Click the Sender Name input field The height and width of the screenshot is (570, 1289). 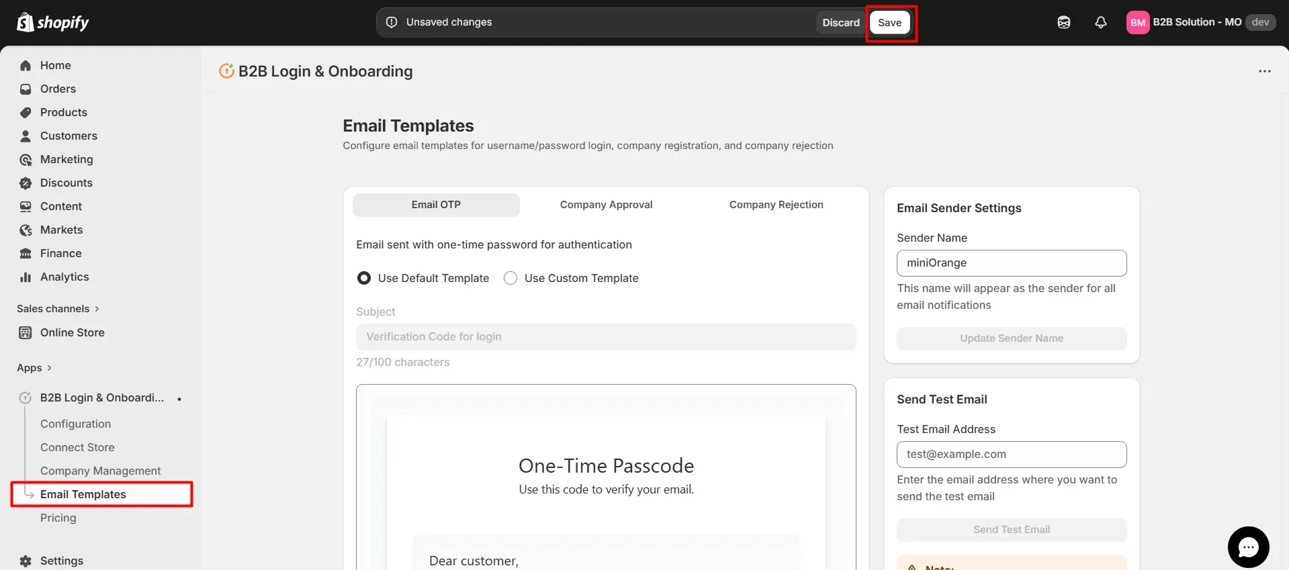1012,263
